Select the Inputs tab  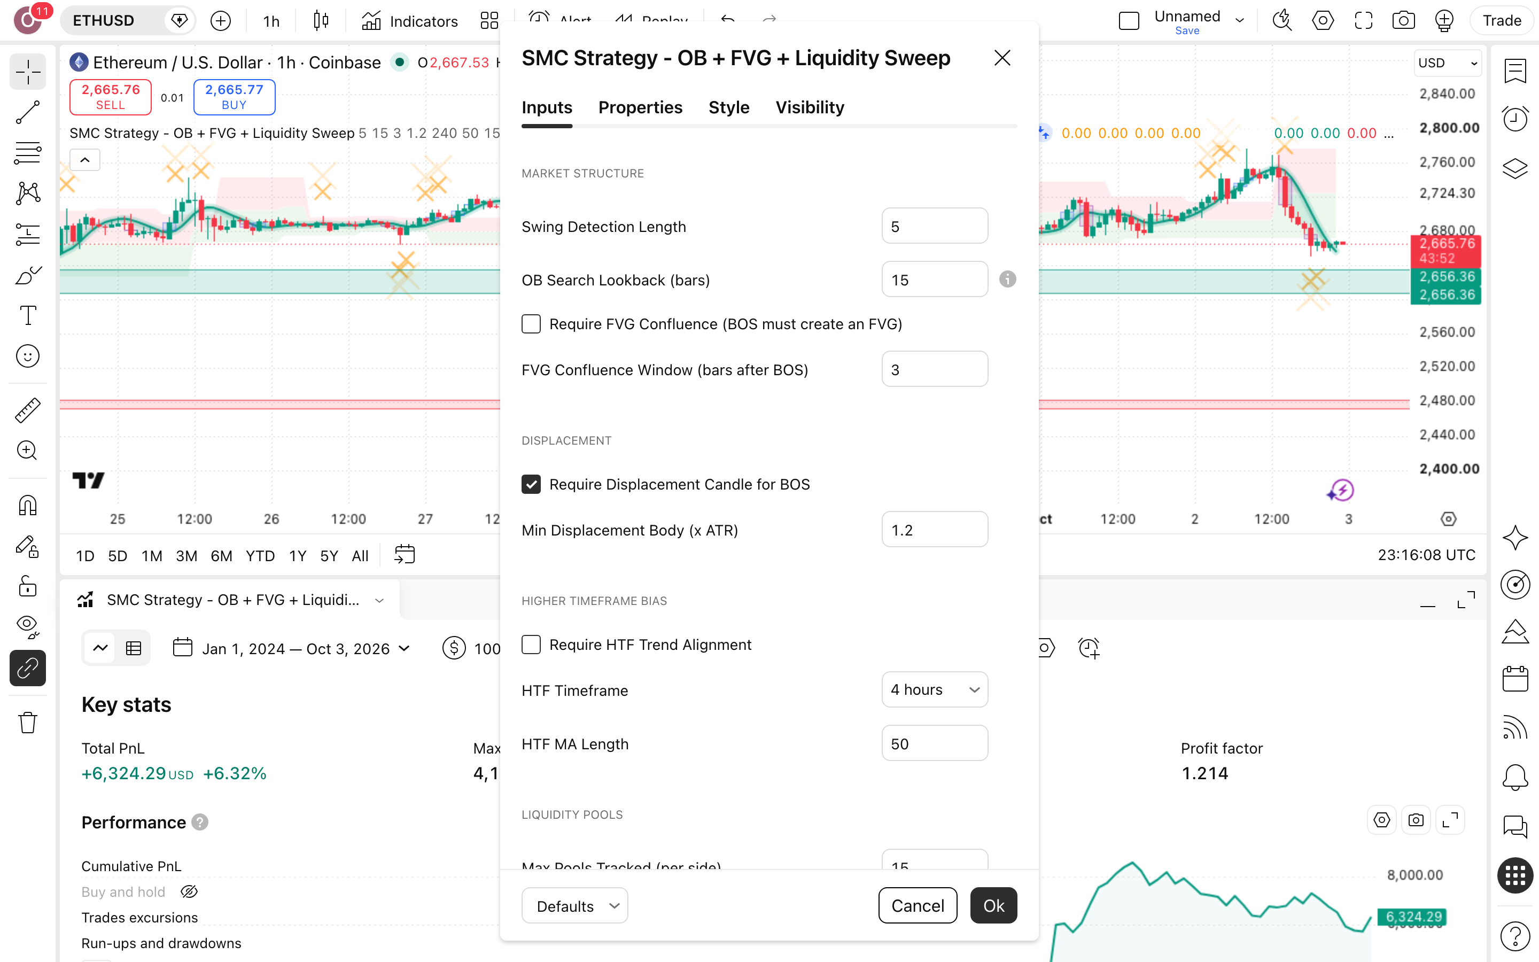[547, 107]
